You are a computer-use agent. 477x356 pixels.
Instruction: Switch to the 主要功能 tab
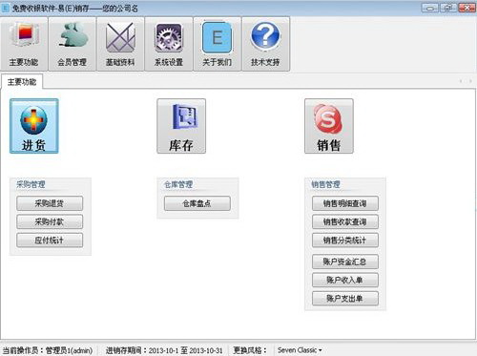pyautogui.click(x=22, y=82)
